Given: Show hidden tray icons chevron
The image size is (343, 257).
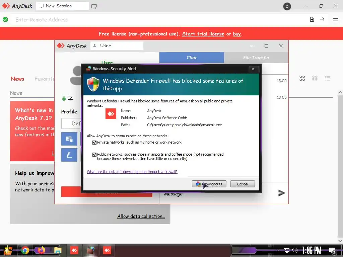Looking at the screenshot, I should pyautogui.click(x=278, y=250).
